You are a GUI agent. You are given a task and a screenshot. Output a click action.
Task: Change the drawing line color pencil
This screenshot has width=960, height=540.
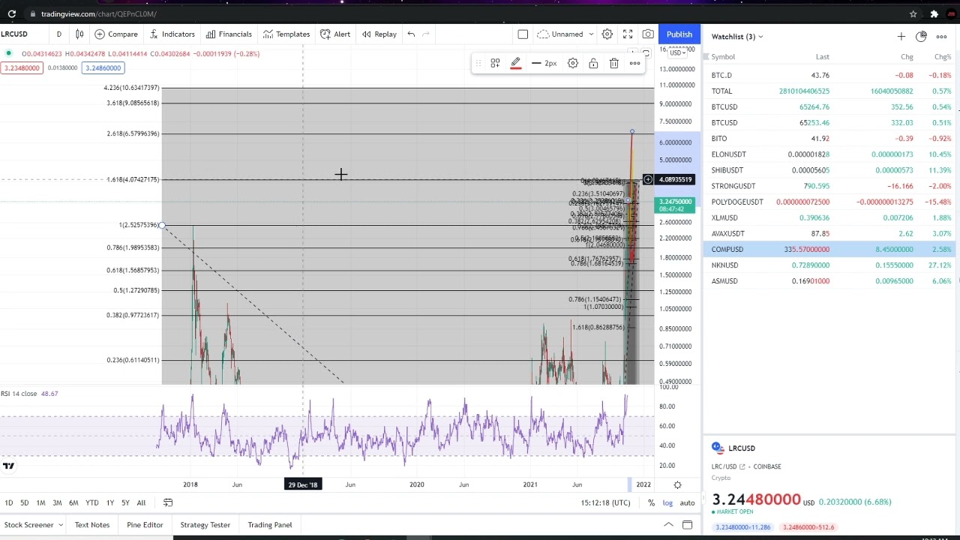516,64
